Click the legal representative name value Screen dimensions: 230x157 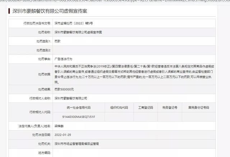coord(59,126)
